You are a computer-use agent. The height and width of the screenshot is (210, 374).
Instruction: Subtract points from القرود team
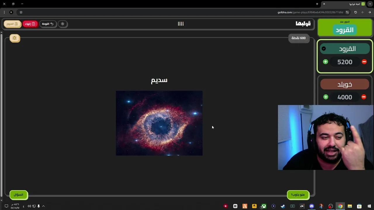click(364, 62)
